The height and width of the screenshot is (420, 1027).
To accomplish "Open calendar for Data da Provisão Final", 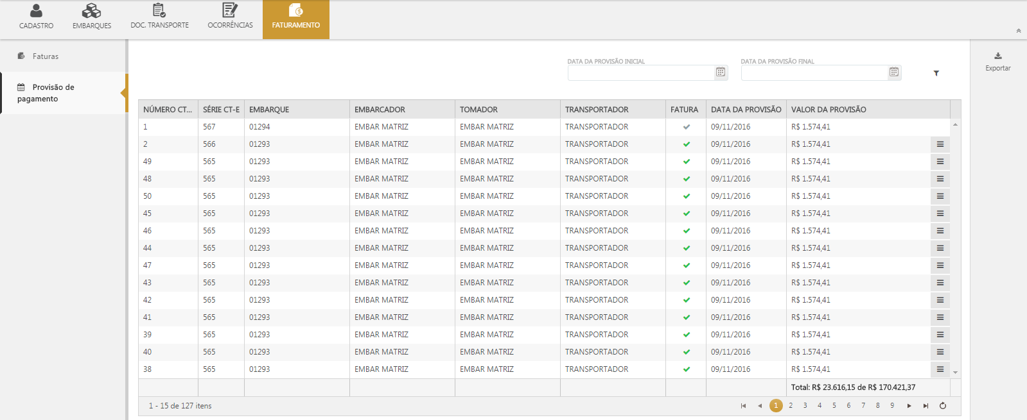I will [893, 72].
